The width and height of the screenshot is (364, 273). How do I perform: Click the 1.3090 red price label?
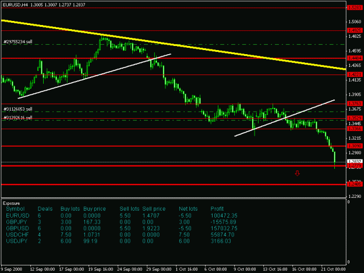355,146
